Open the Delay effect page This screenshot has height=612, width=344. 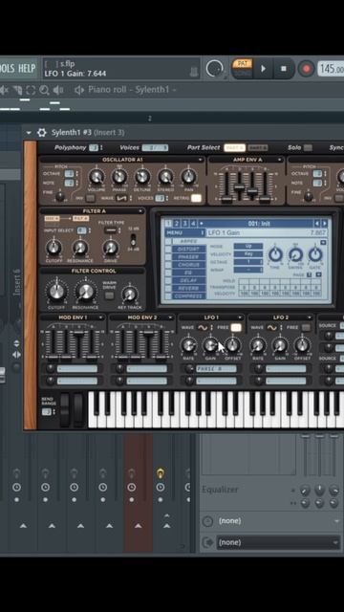pyautogui.click(x=189, y=280)
